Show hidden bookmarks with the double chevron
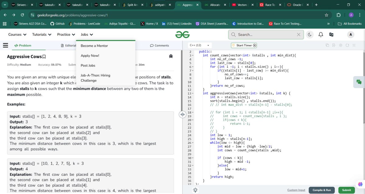 [x=328, y=24]
